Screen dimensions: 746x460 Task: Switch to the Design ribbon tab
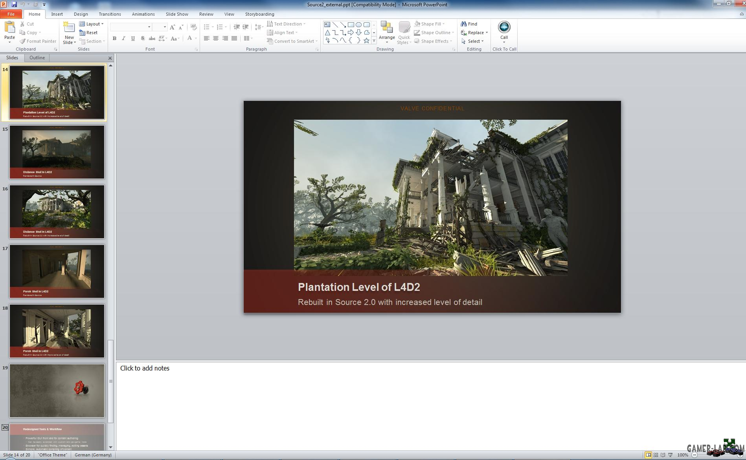coord(81,14)
